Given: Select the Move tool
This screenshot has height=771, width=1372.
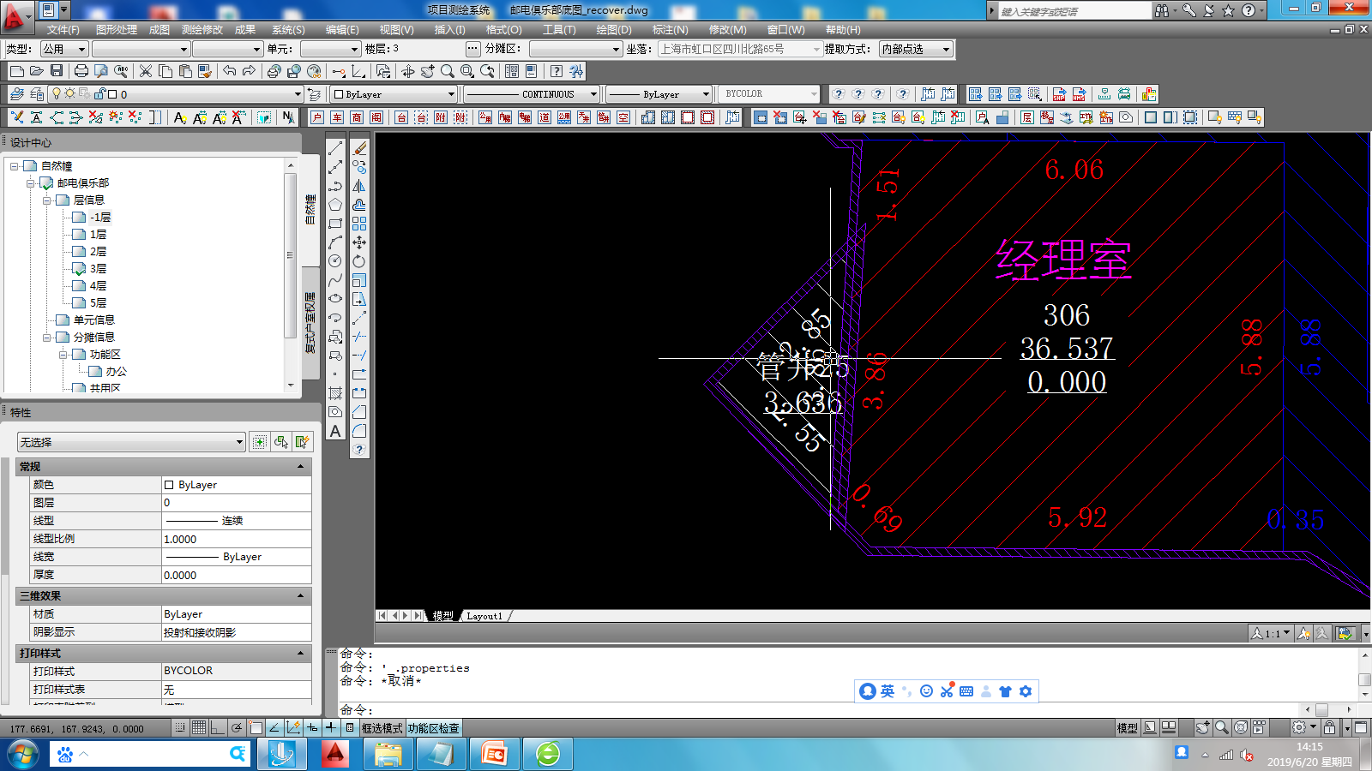Looking at the screenshot, I should click(359, 242).
